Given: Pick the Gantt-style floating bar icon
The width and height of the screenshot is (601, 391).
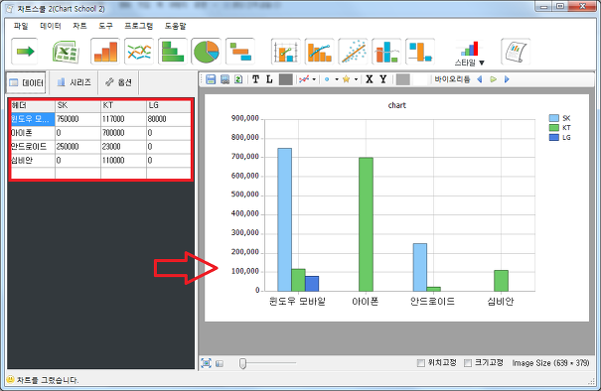Looking at the screenshot, I should (x=240, y=52).
